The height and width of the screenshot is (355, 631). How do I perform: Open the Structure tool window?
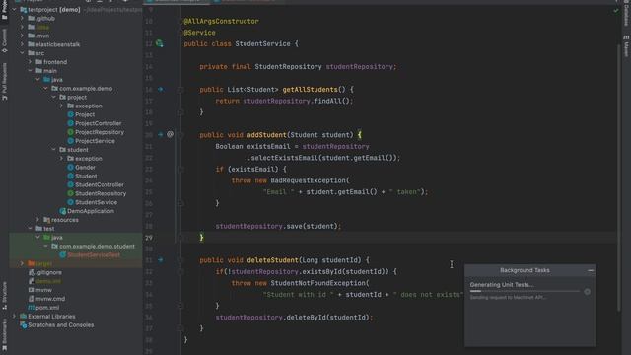pos(4,296)
